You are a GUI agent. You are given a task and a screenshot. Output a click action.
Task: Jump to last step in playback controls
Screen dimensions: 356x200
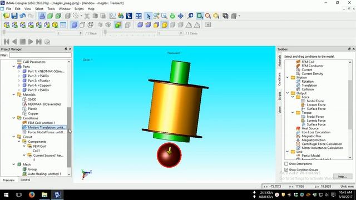click(x=39, y=42)
